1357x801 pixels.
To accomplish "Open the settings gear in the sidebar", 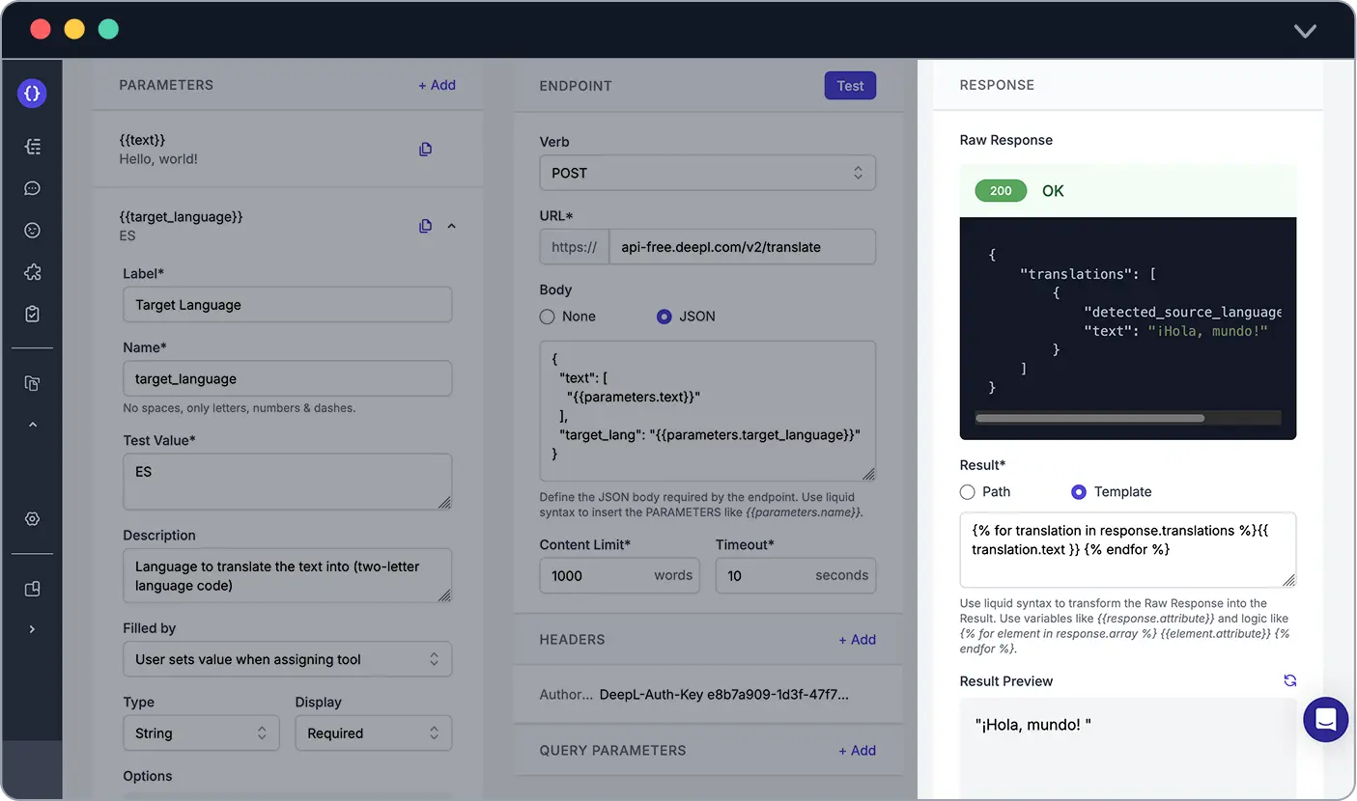I will pyautogui.click(x=33, y=519).
